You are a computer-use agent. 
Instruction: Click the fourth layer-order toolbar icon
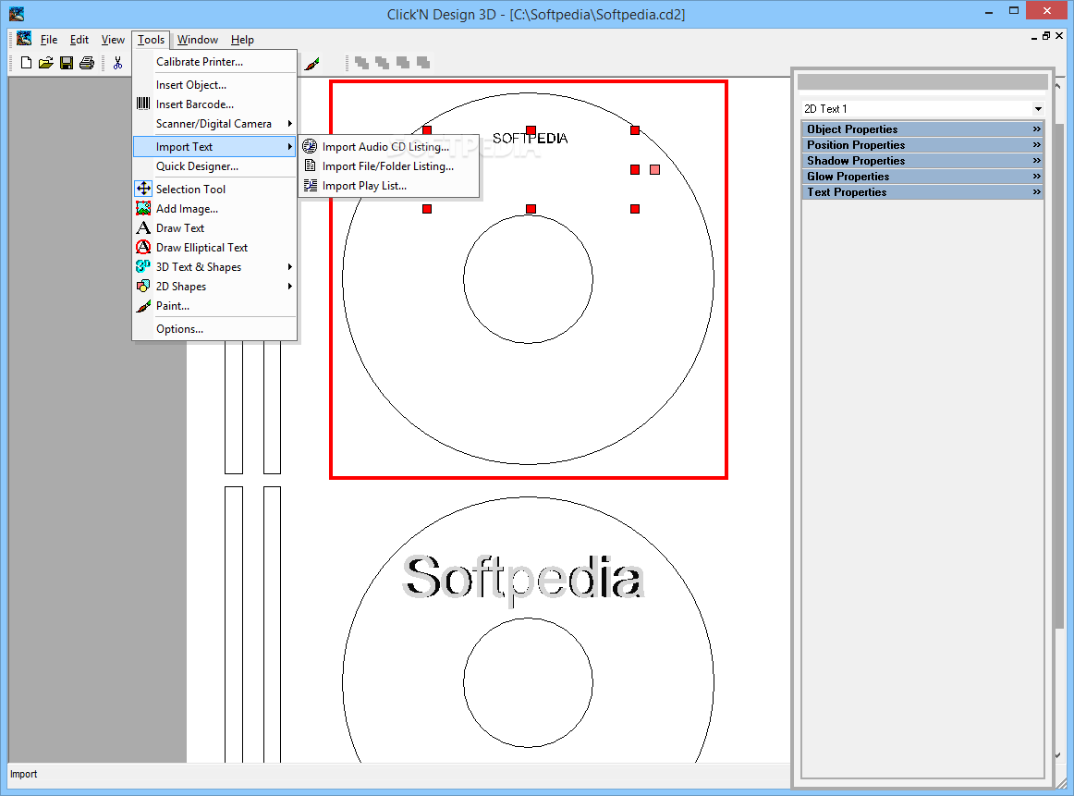[x=423, y=63]
